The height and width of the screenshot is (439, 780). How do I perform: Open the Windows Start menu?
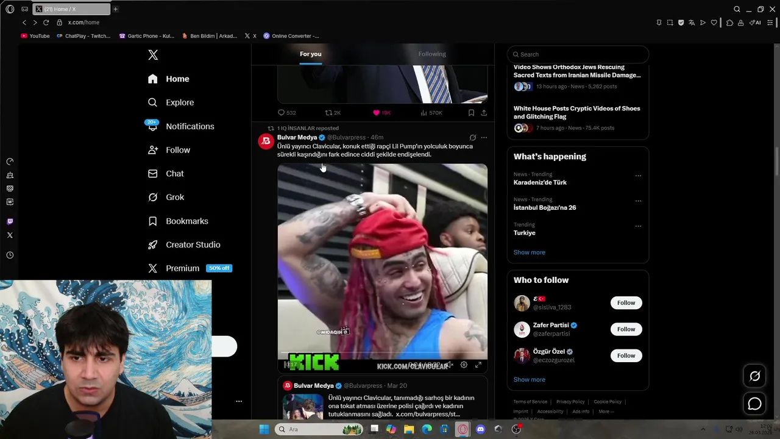coord(264,429)
